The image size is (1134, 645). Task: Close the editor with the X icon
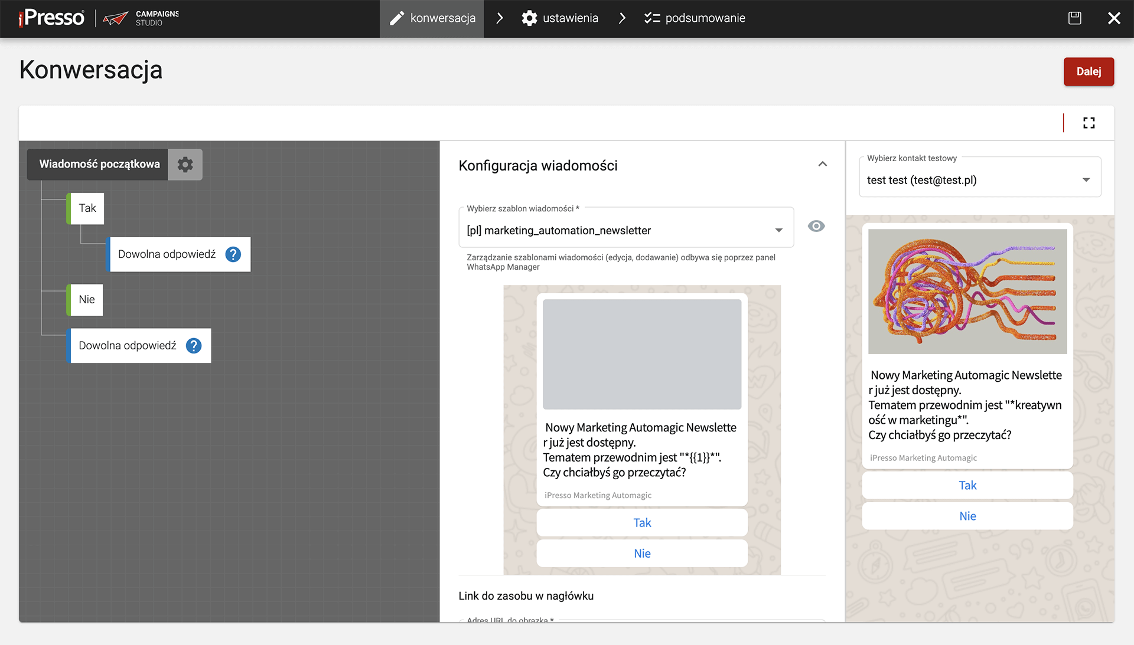pos(1114,18)
